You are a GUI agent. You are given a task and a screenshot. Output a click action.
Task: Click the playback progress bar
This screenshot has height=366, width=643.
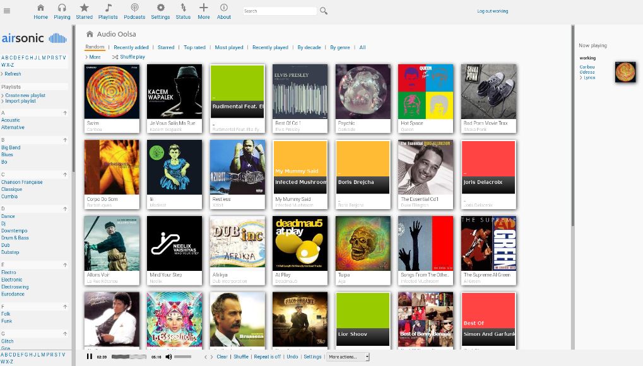[x=129, y=357]
